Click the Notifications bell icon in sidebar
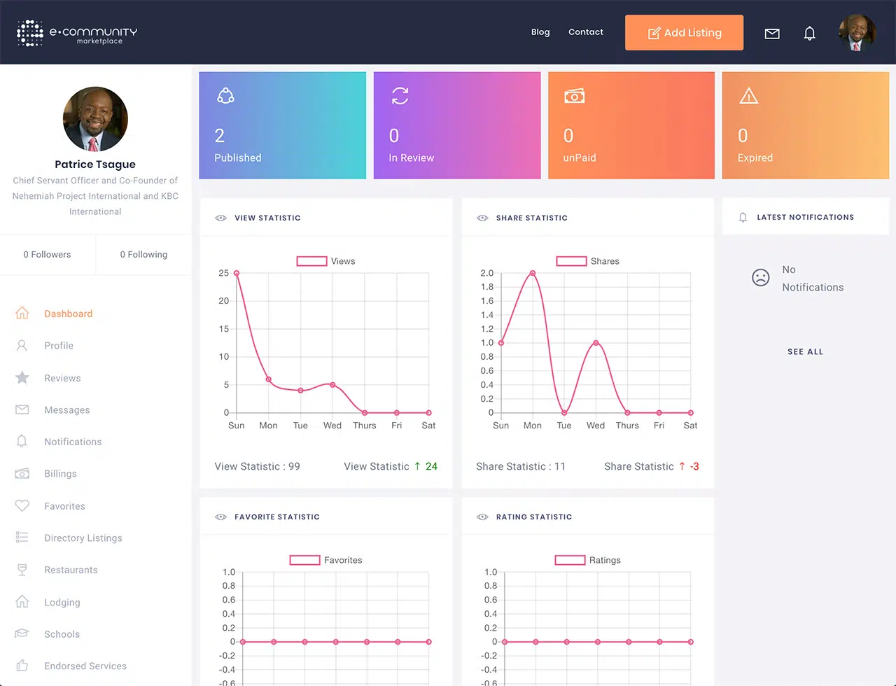896x686 pixels. click(x=22, y=441)
